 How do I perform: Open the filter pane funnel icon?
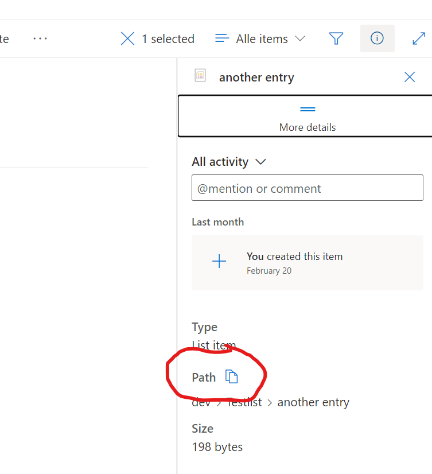click(x=336, y=38)
